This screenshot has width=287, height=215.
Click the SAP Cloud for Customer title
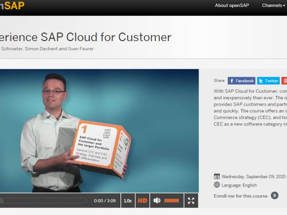86,37
